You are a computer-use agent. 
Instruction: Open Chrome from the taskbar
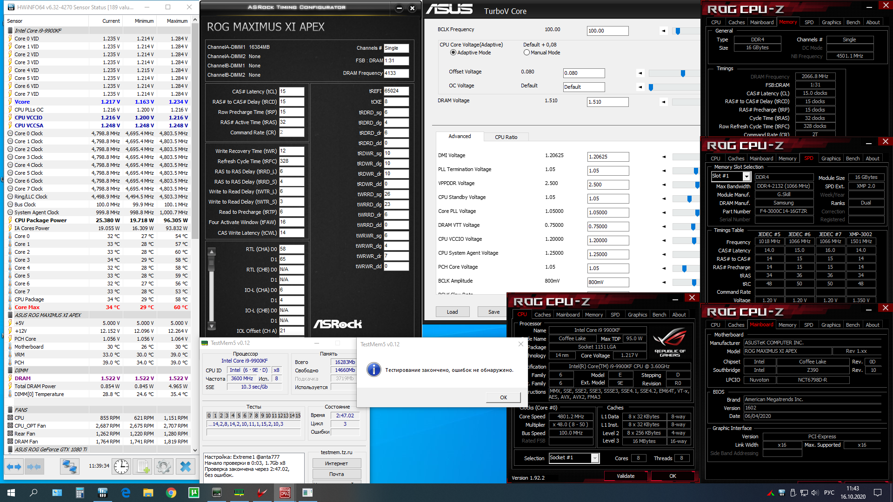coord(171,493)
